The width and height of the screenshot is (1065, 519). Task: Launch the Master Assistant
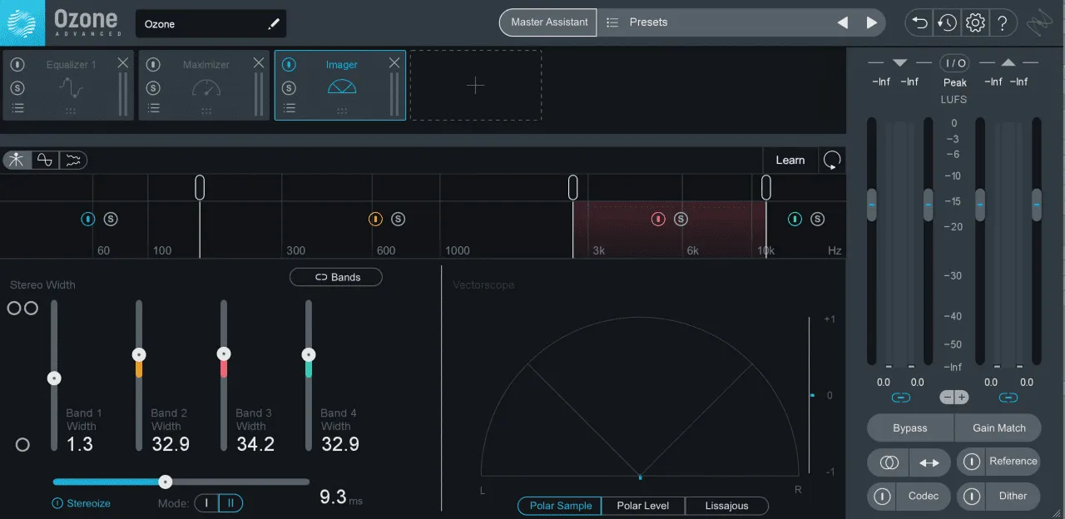point(548,22)
